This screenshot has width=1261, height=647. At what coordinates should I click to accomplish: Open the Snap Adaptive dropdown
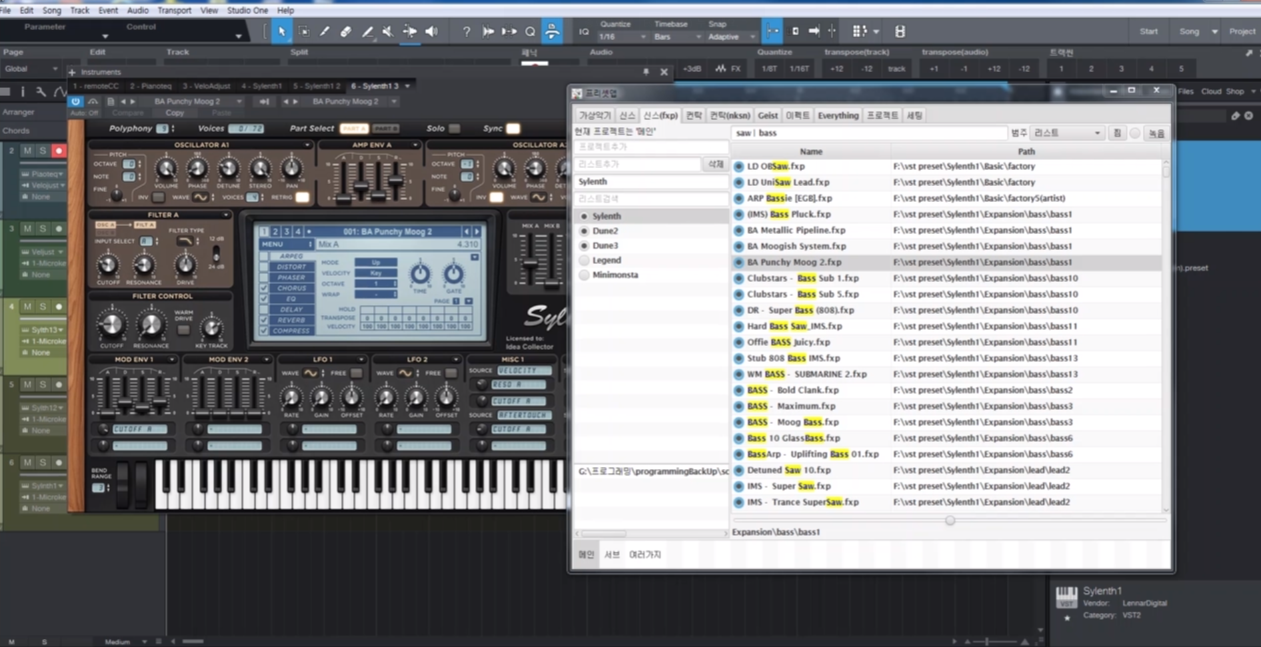coord(731,37)
